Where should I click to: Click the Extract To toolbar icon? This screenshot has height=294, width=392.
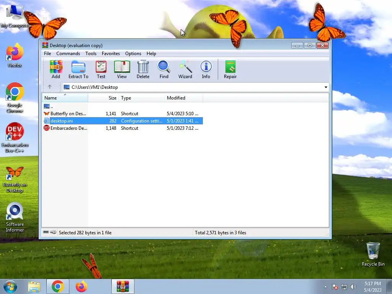78,70
